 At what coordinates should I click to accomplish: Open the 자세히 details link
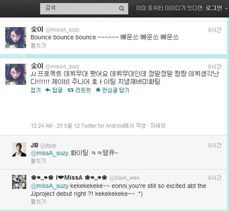158,126
